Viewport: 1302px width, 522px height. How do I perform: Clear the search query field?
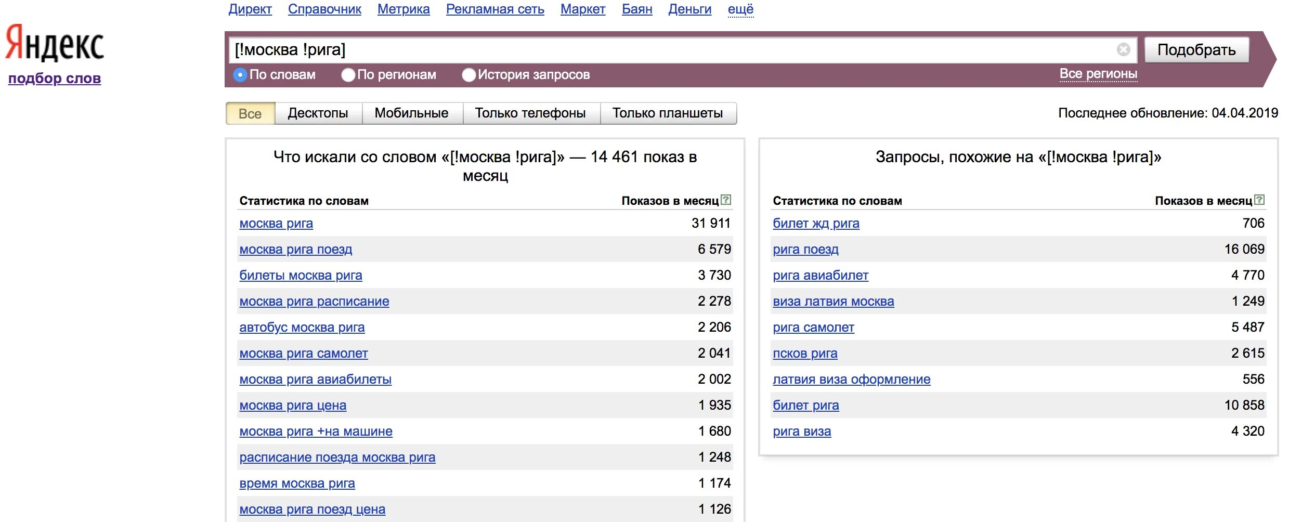pyautogui.click(x=1123, y=49)
